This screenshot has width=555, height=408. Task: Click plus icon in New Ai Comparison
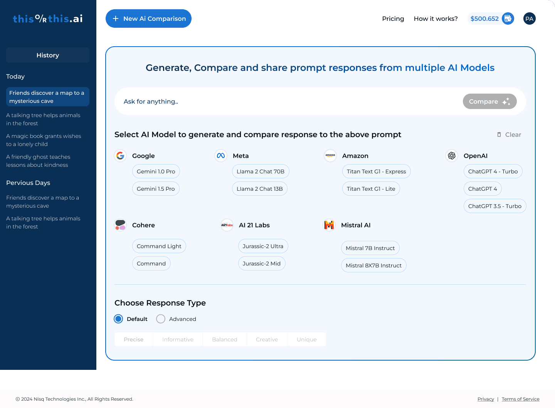coord(115,18)
